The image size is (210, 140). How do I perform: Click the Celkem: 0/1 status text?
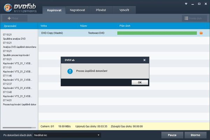(x=47, y=126)
